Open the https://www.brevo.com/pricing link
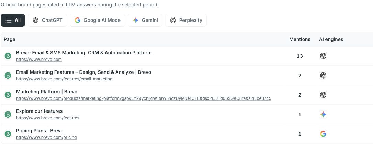 pyautogui.click(x=46, y=137)
